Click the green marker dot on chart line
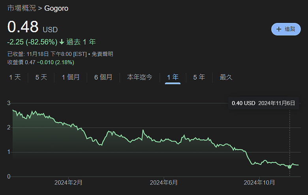 click(x=289, y=167)
